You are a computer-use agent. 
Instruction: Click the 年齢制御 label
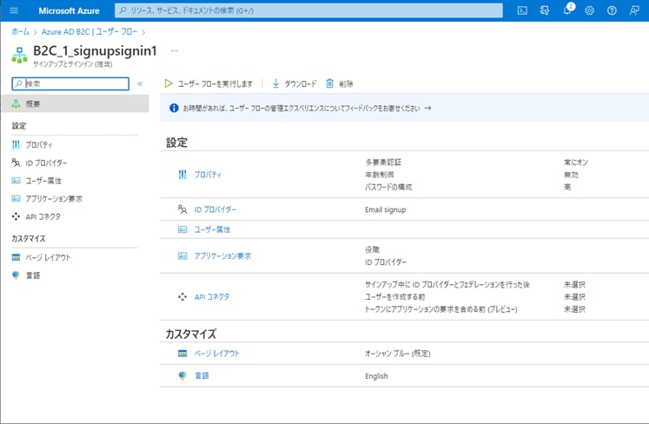pos(380,175)
